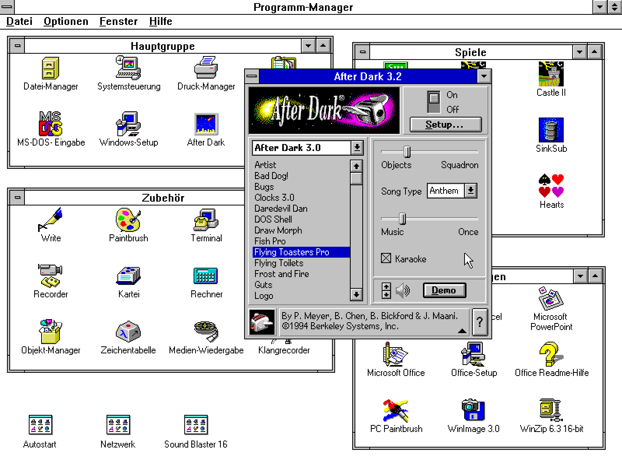Click the question mark help button
This screenshot has width=622, height=467.
480,322
